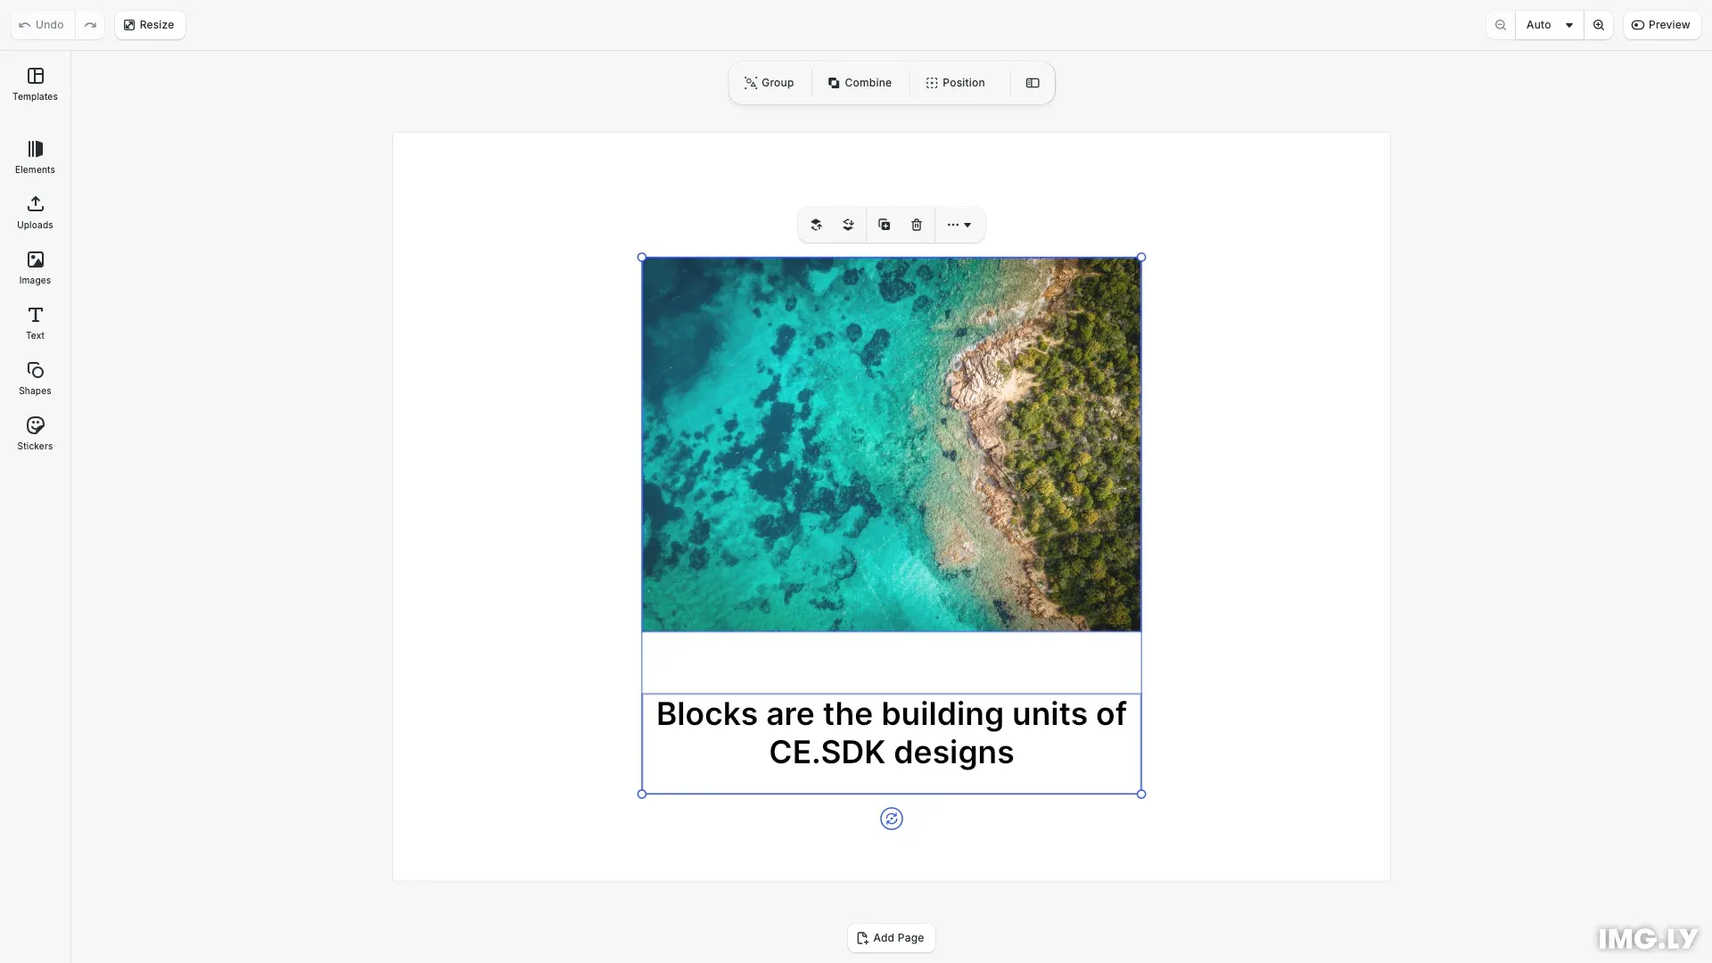The image size is (1712, 963).
Task: Send the selected block backward
Action: (x=848, y=224)
